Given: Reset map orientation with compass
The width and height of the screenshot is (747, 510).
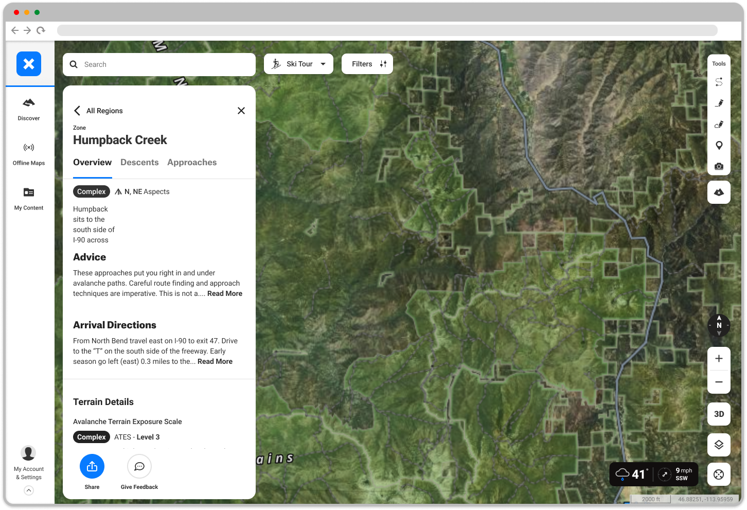Looking at the screenshot, I should (719, 325).
